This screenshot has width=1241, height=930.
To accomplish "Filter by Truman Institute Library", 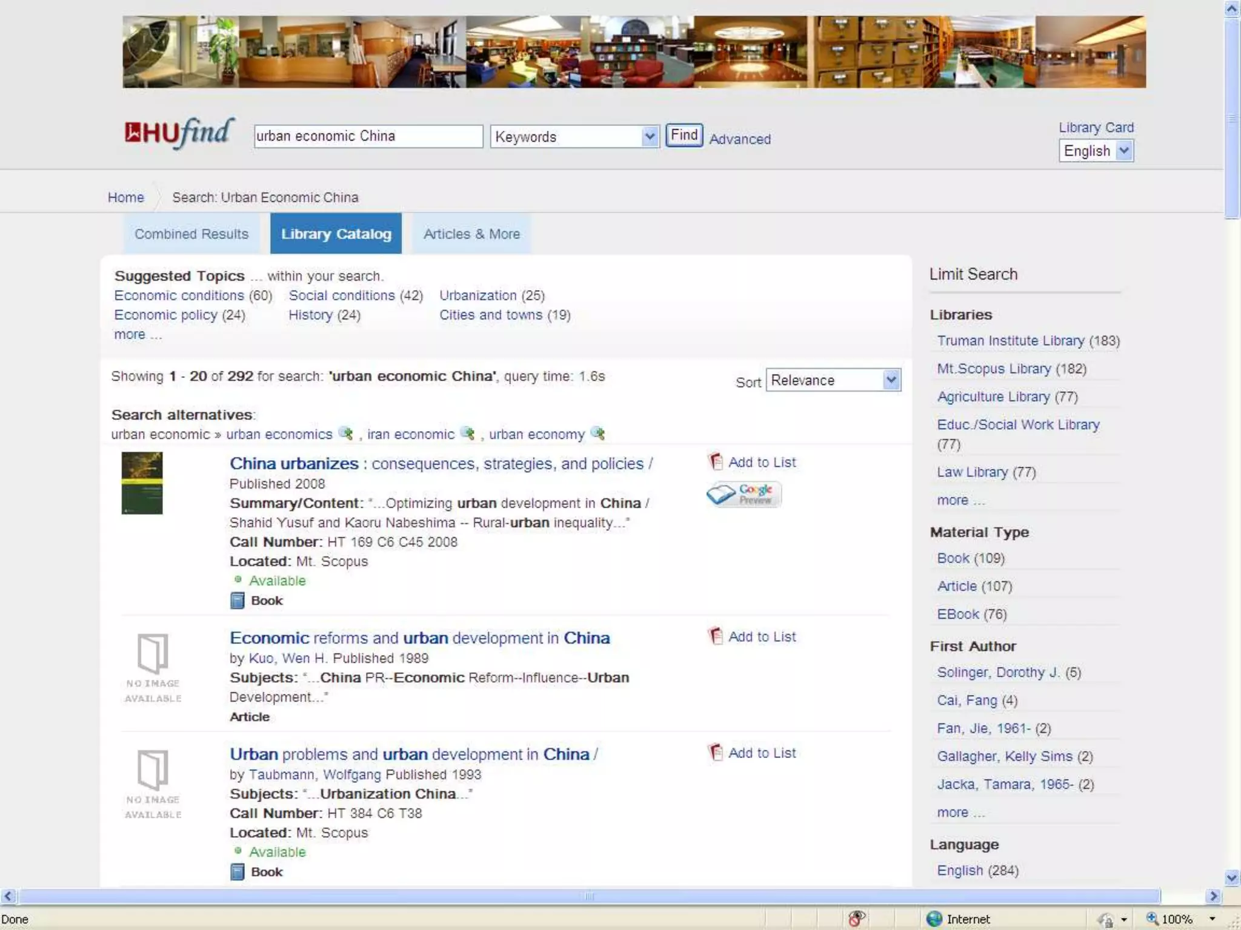I will pos(1010,341).
